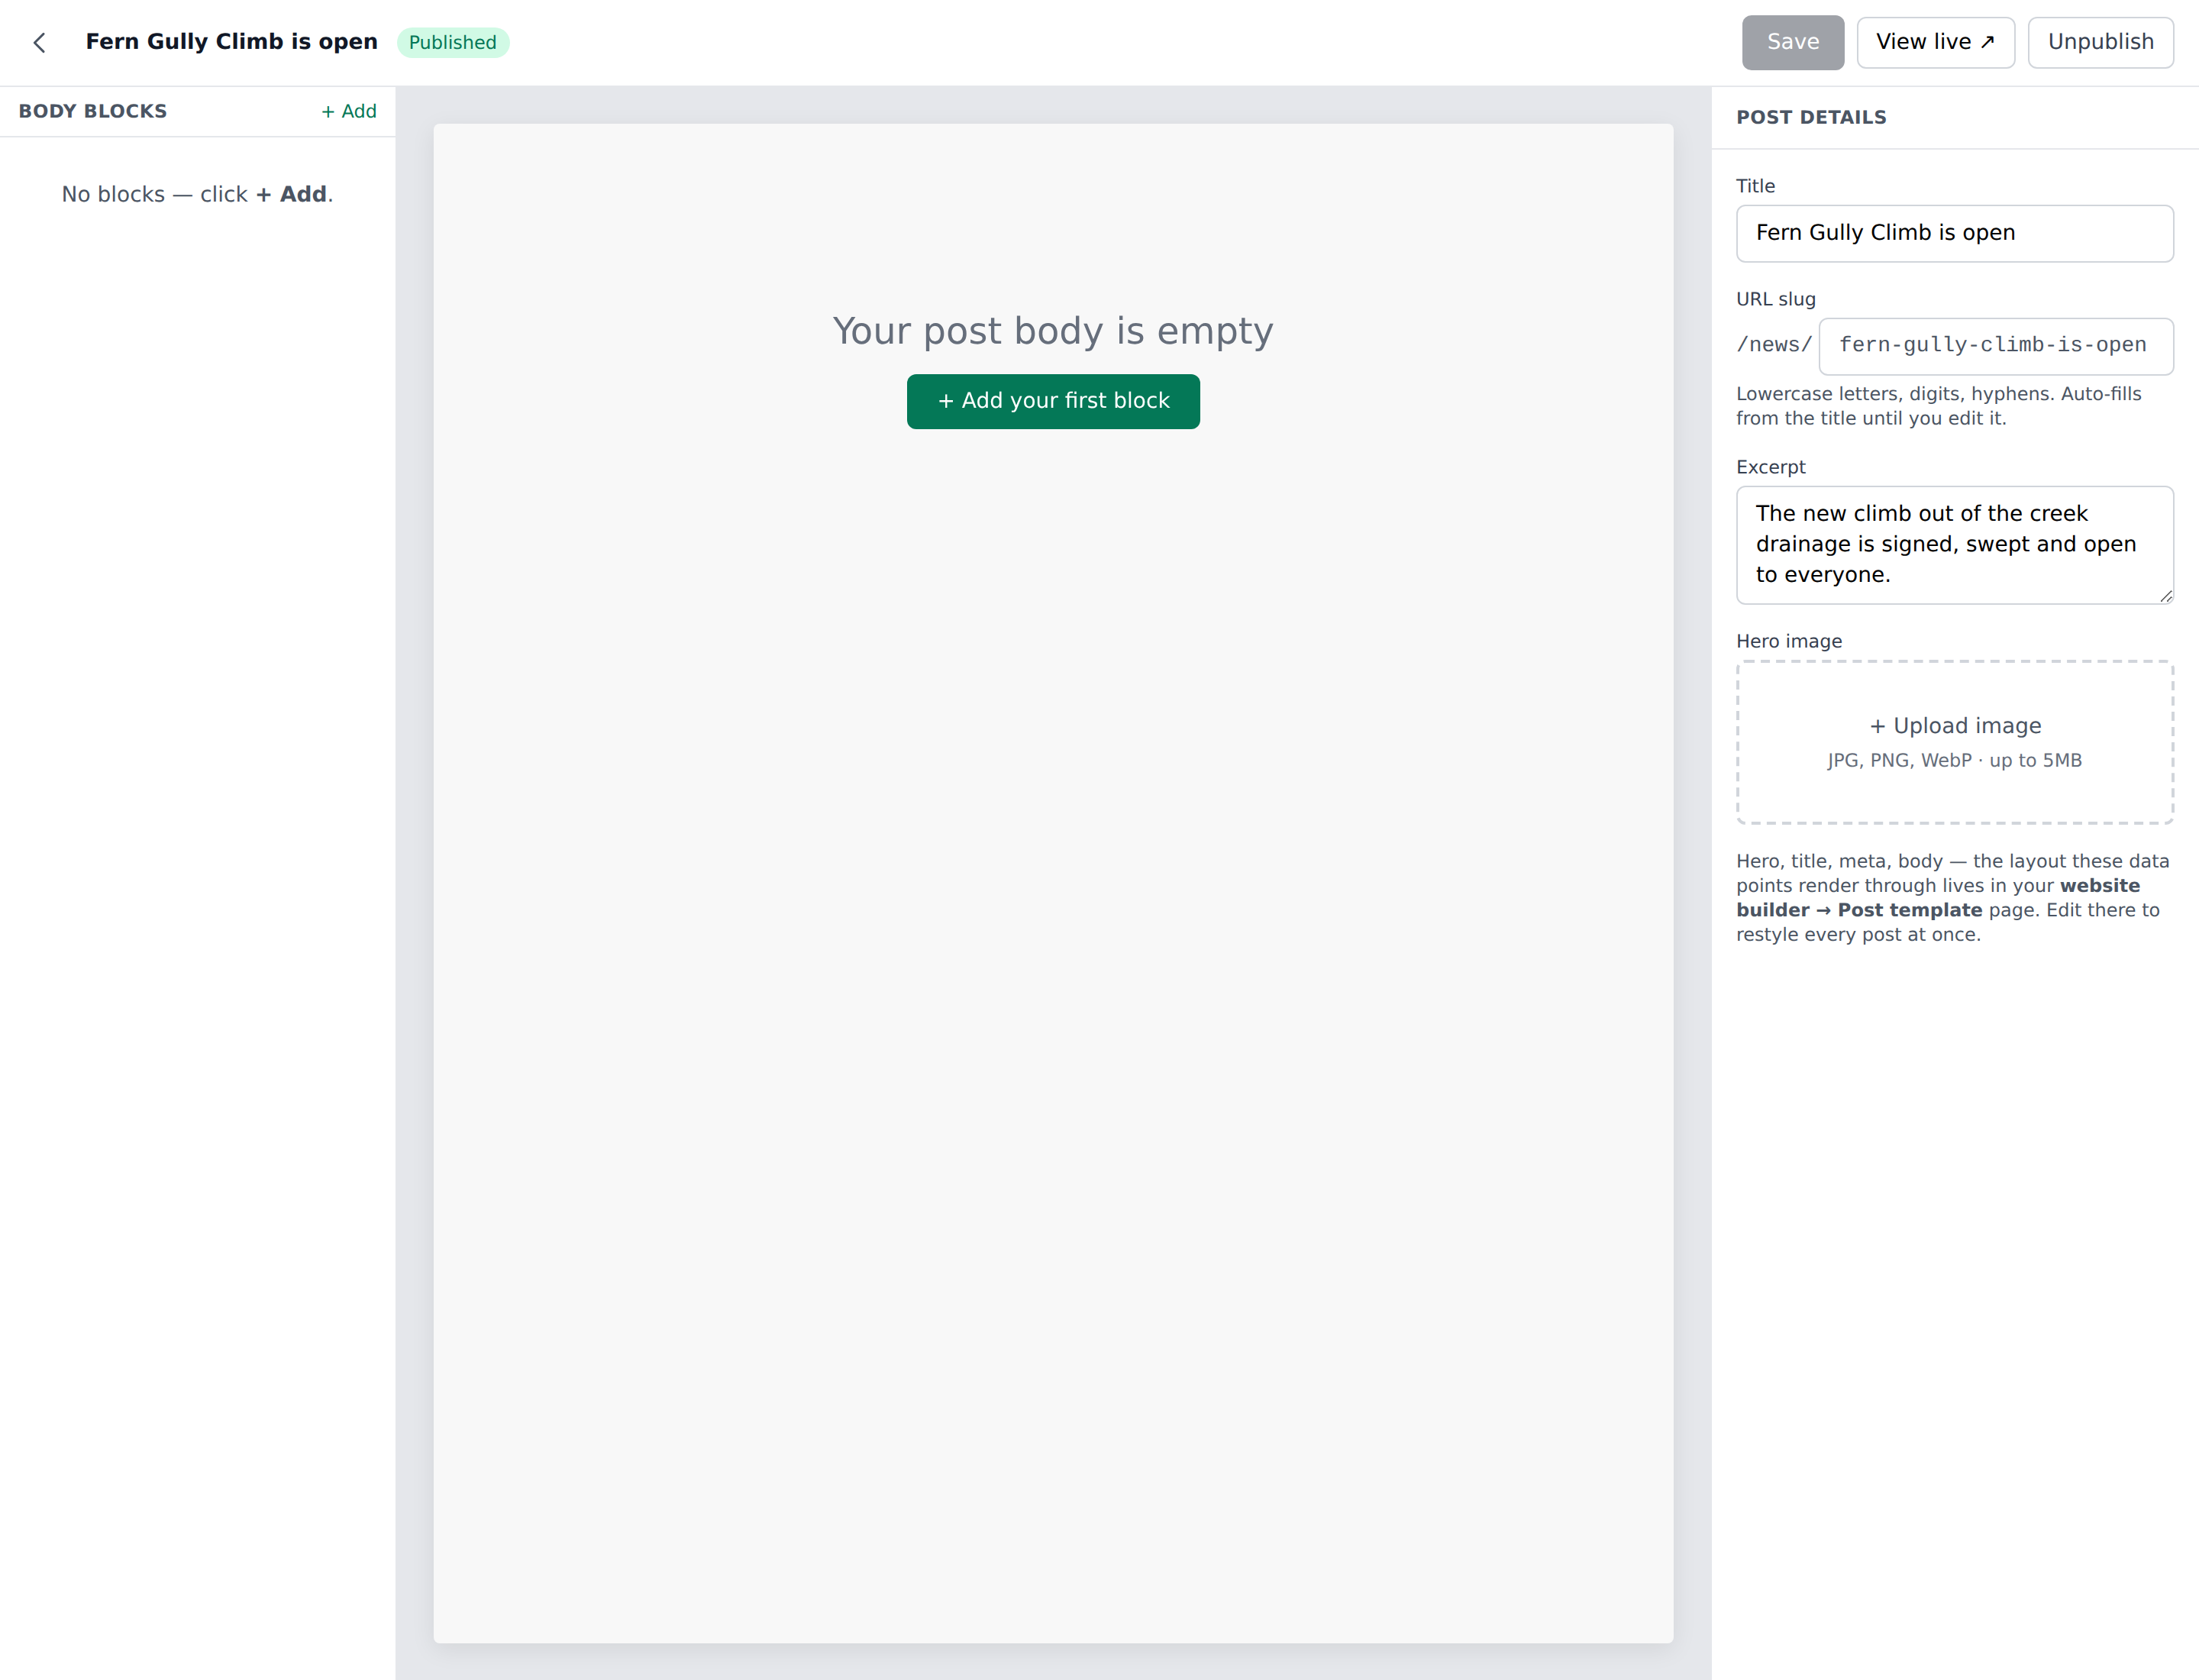Screen dimensions: 2199x1680
Task: Edit the Title input field
Action: pos(1954,233)
